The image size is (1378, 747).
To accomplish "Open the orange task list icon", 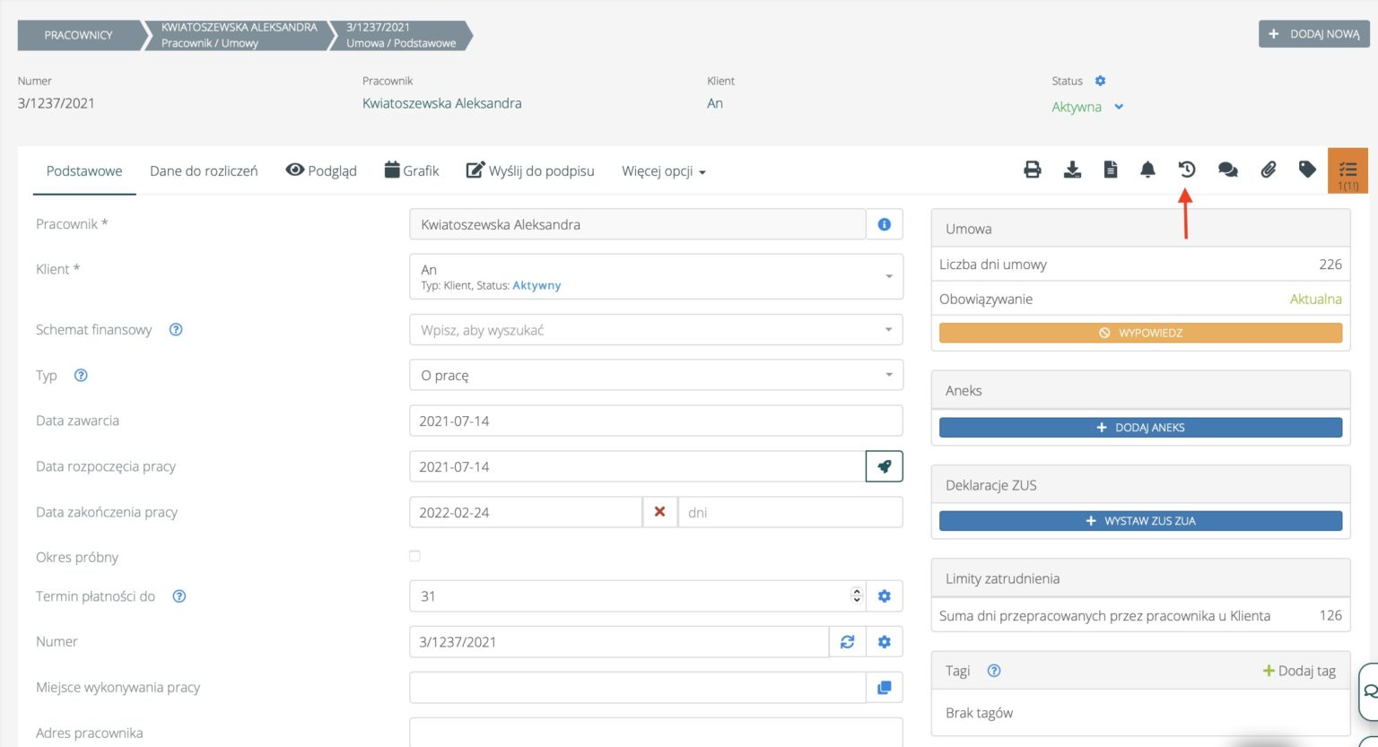I will coord(1347,170).
